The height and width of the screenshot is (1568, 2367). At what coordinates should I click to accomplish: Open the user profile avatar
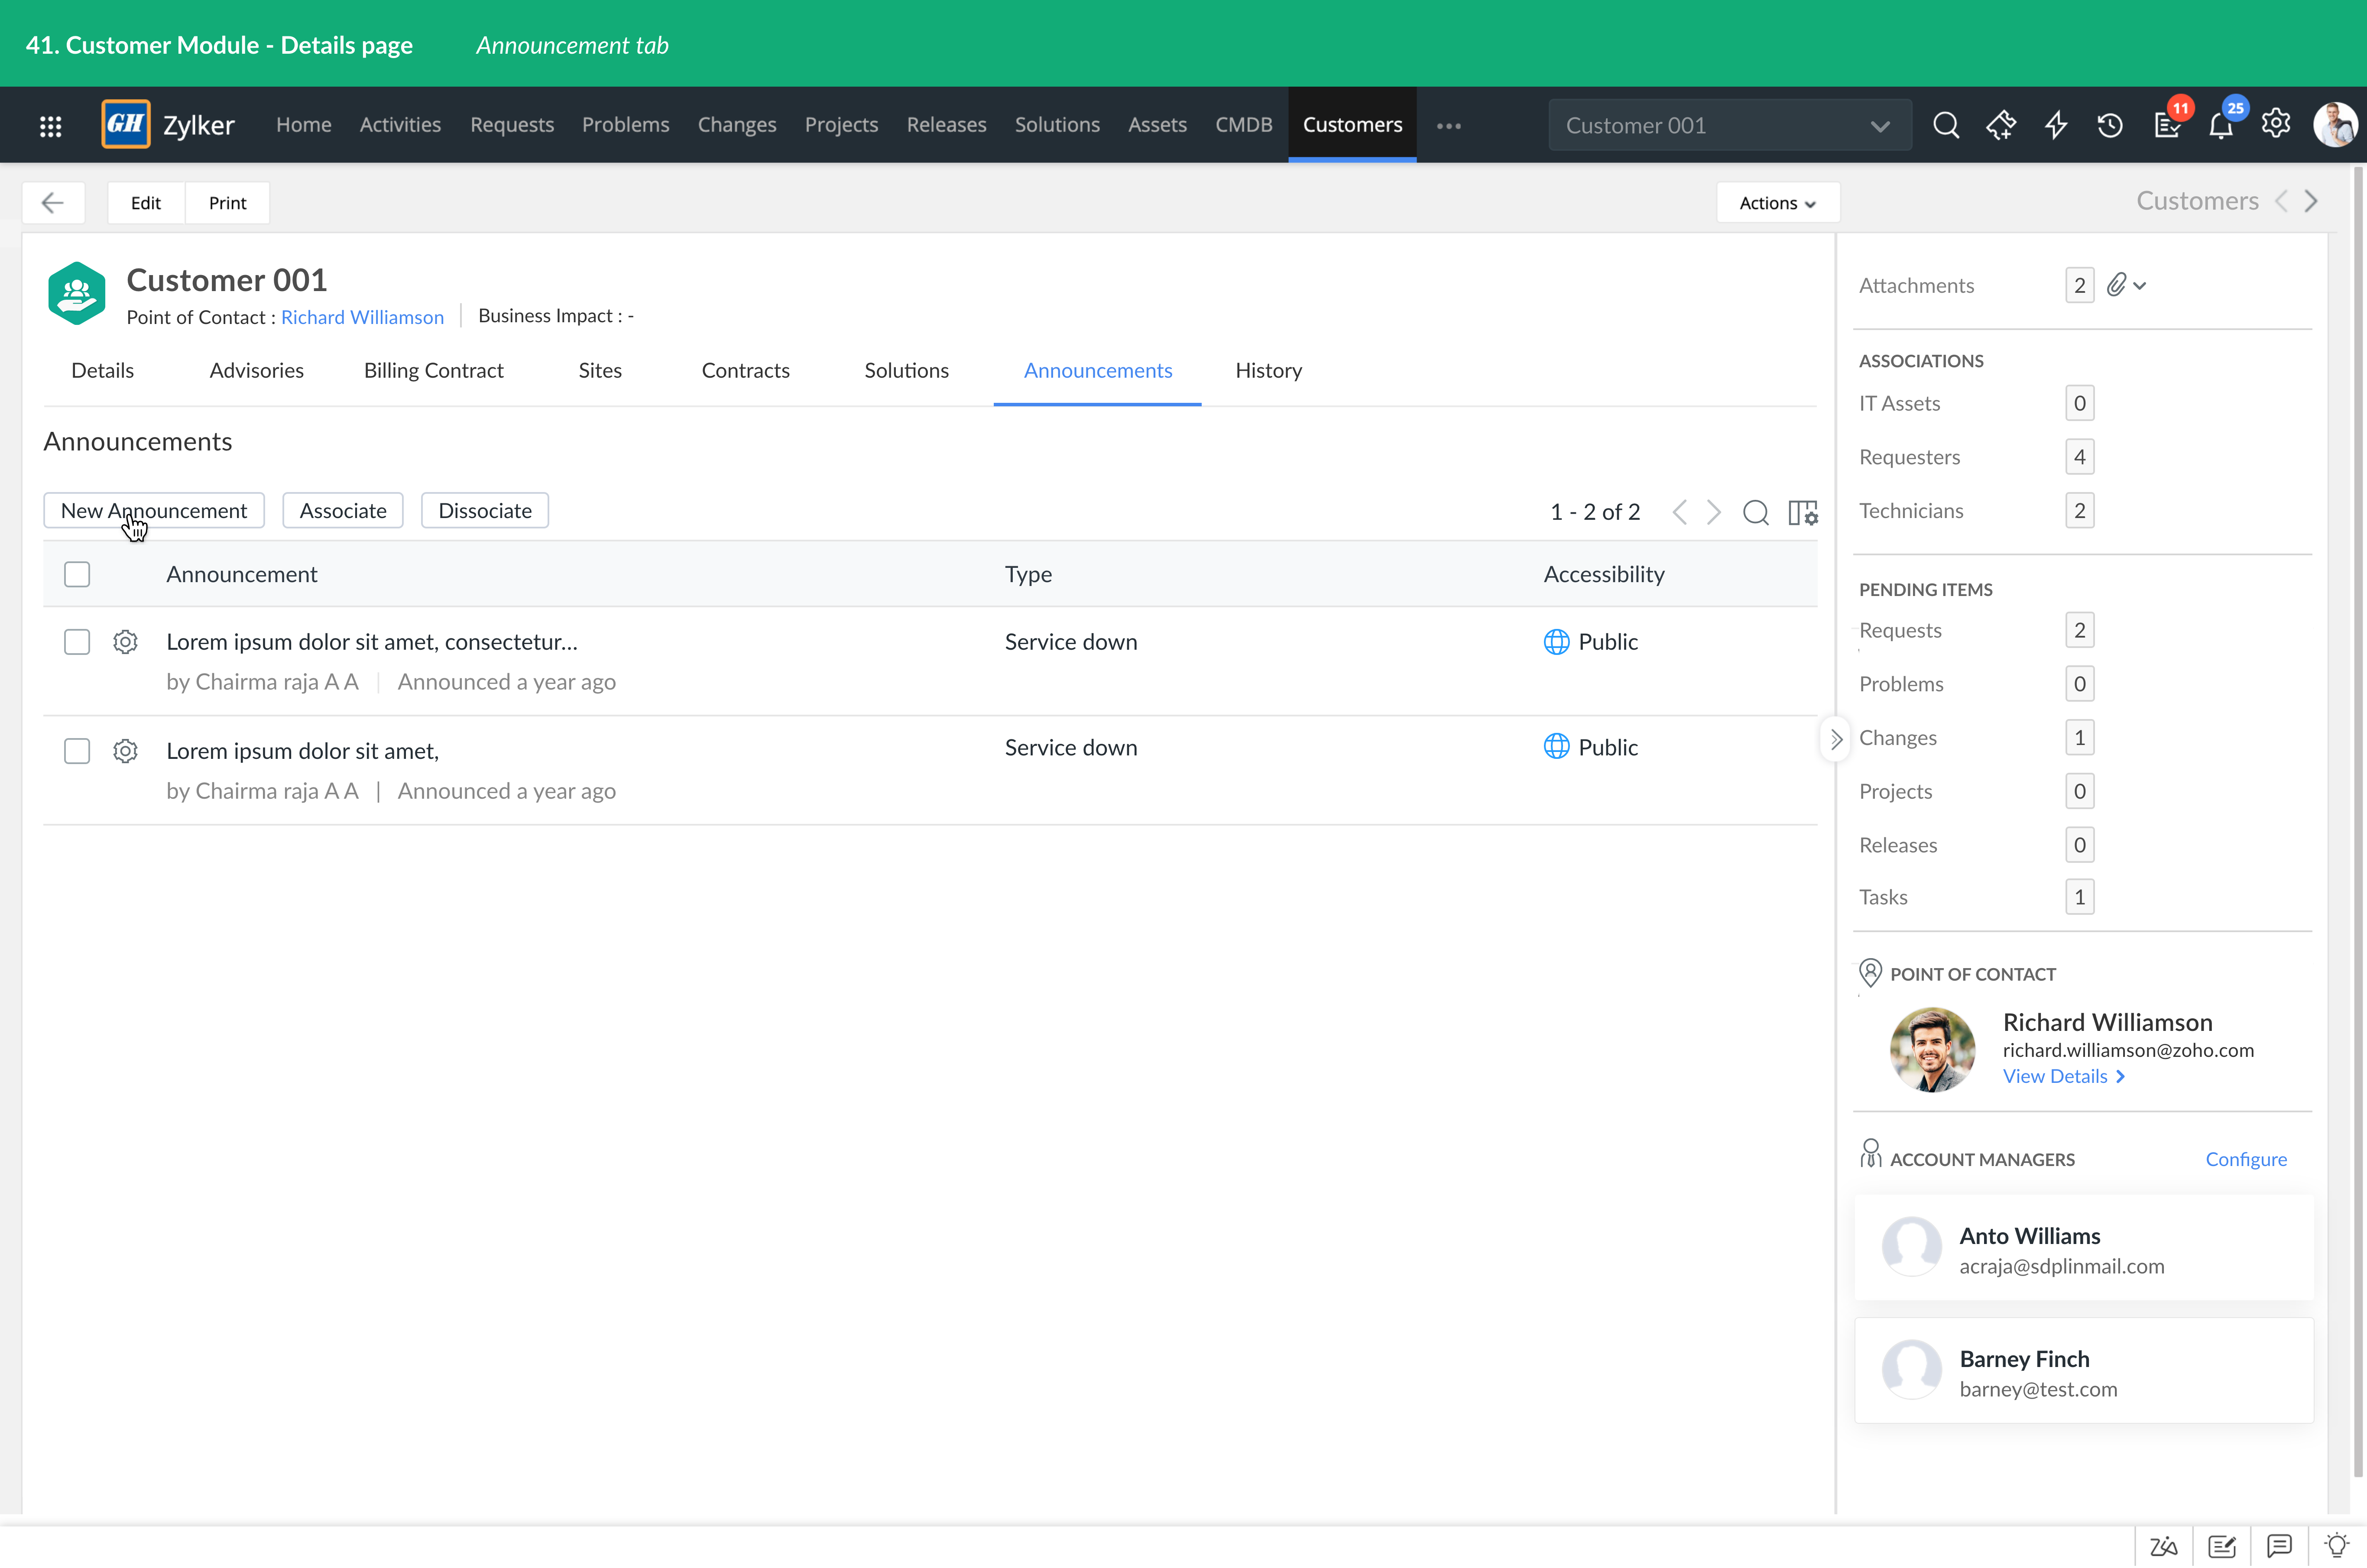tap(2335, 125)
